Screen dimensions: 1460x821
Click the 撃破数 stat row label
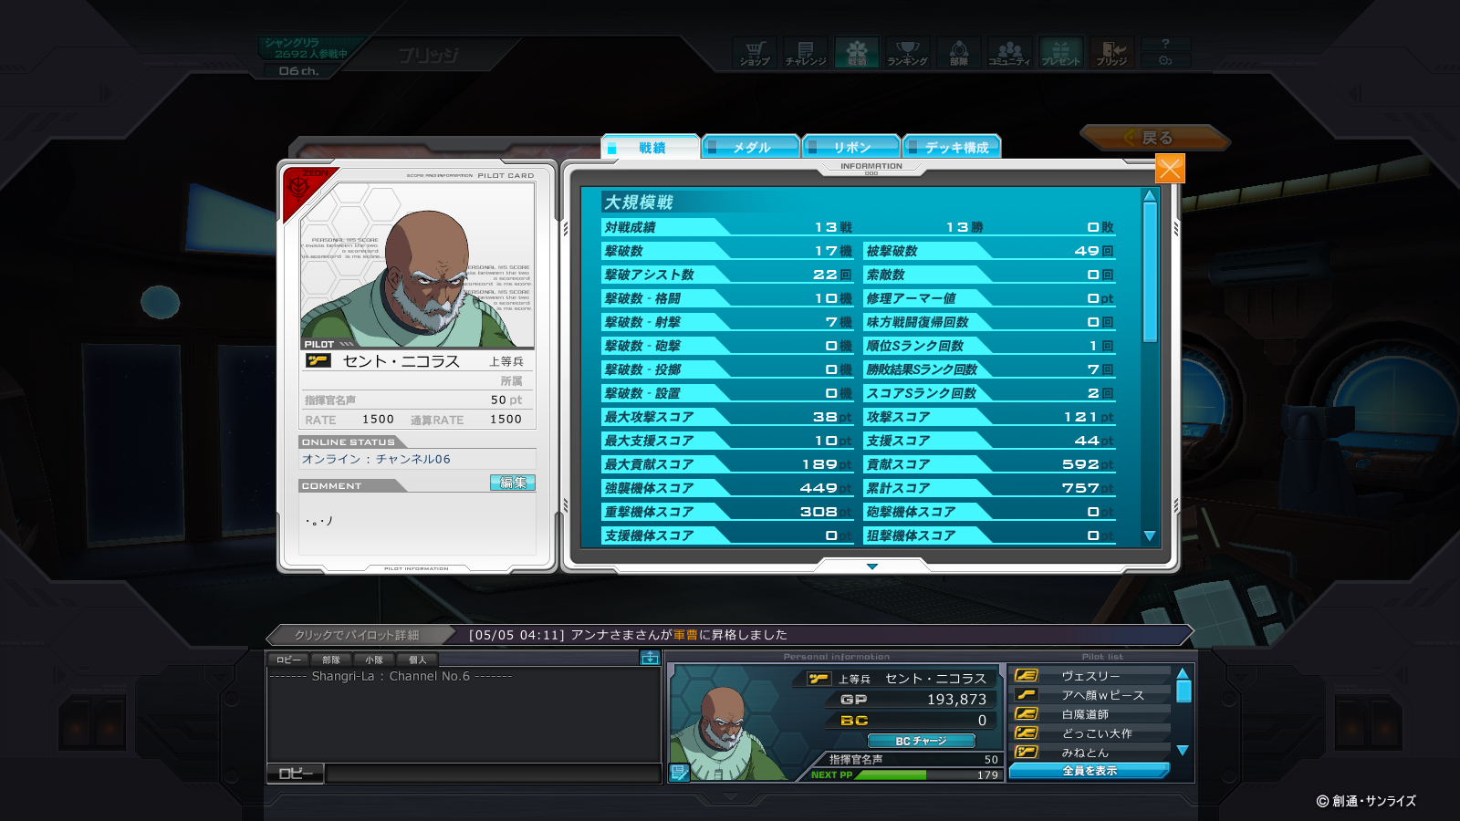tap(624, 251)
